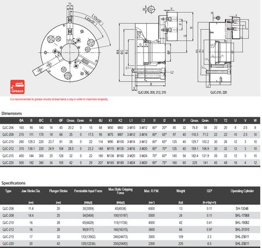Click the Max R.P.M. value 5500
Image resolution: width=262 pixels, height=248 pixels.
pyautogui.click(x=151, y=216)
